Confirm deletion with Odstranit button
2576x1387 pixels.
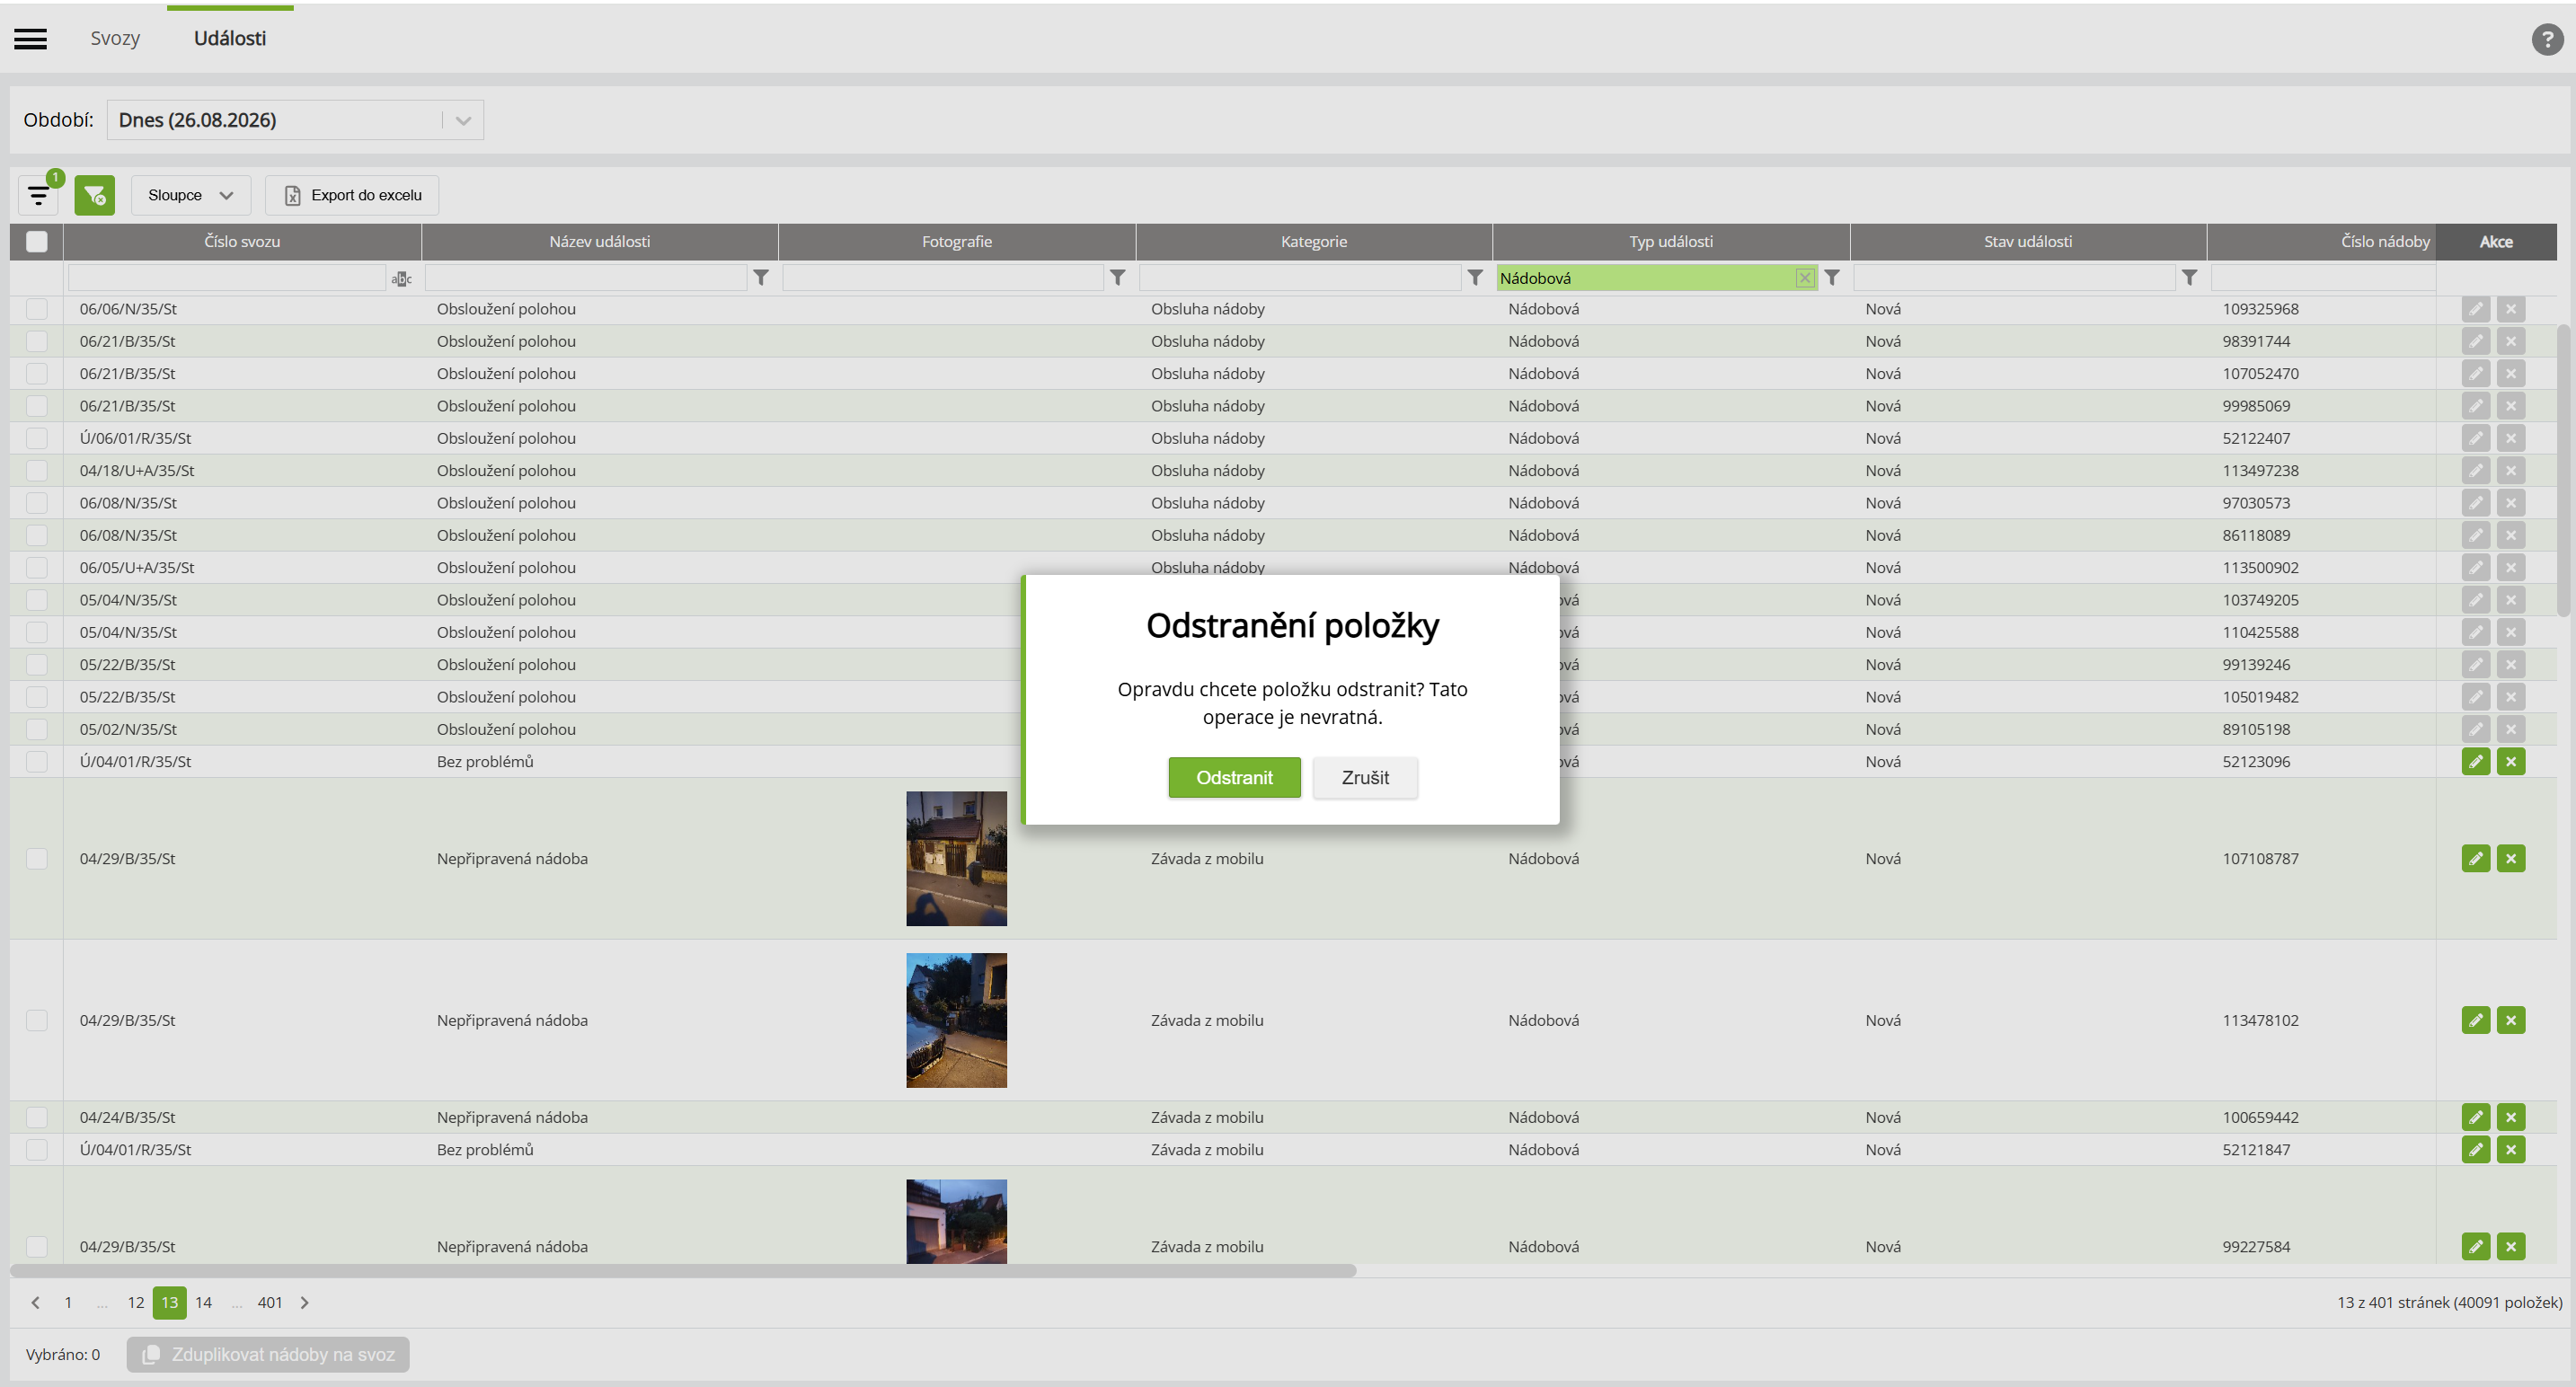[x=1234, y=777]
